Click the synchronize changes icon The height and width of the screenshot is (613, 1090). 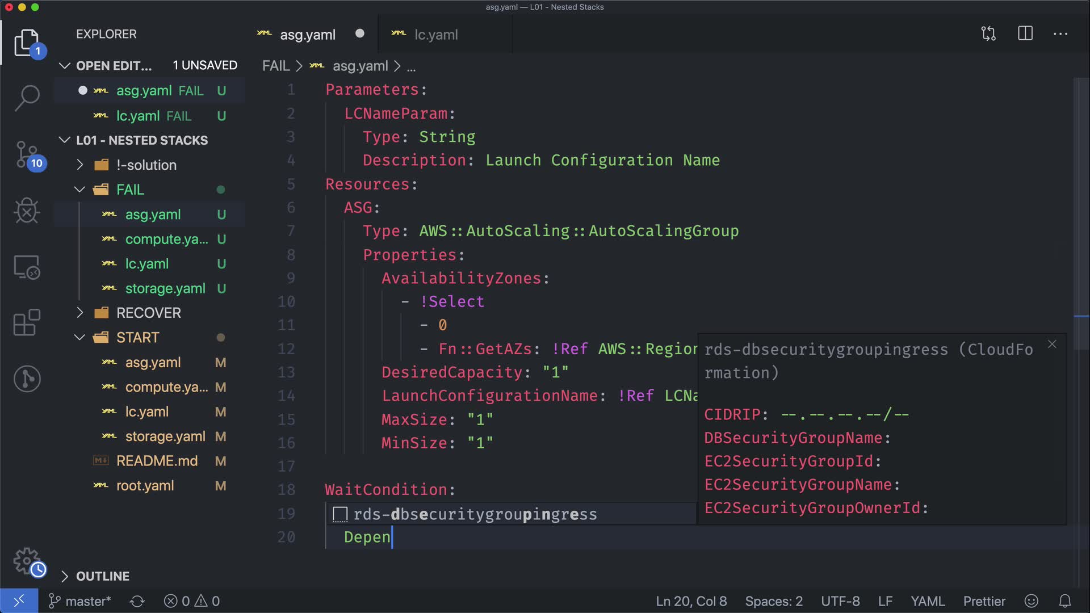point(137,601)
